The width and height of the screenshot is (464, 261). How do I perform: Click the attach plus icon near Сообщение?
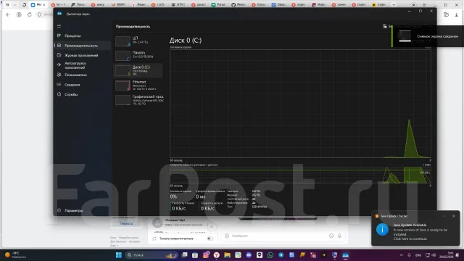[227, 236]
